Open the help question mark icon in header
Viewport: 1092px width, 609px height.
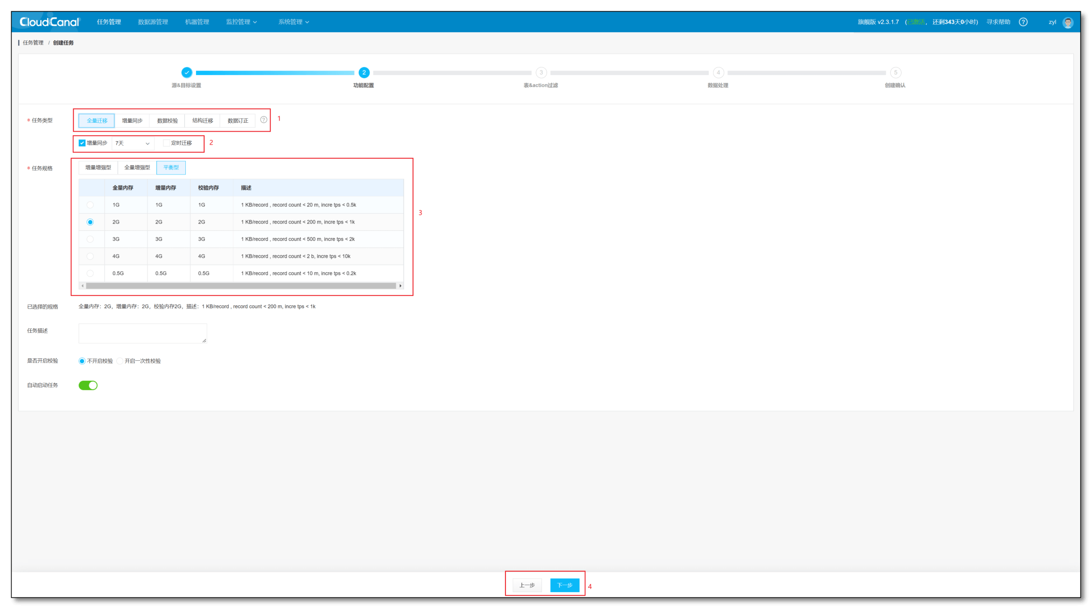1023,22
